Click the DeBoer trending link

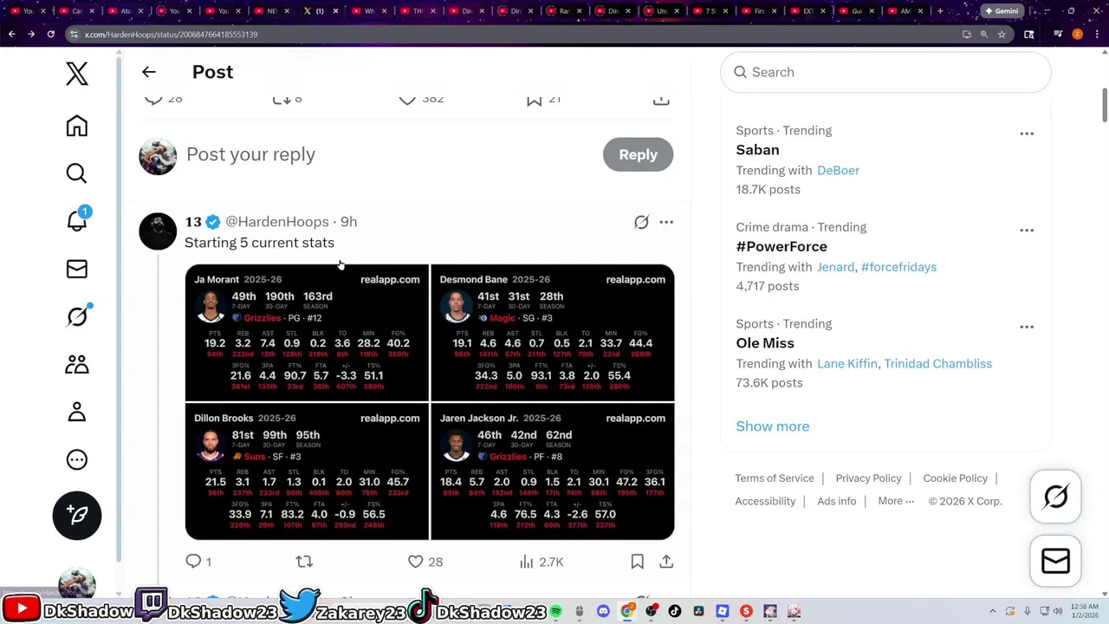[838, 171]
